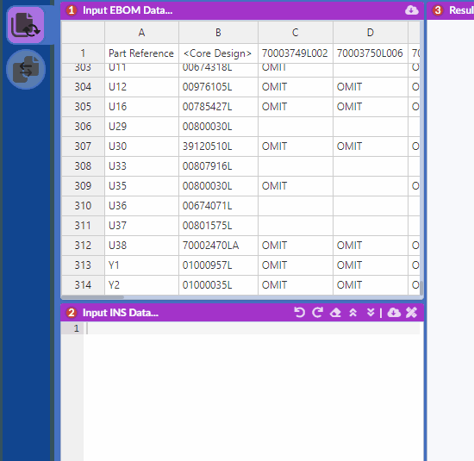Select cell 'U30'
The height and width of the screenshot is (461, 474).
click(141, 146)
